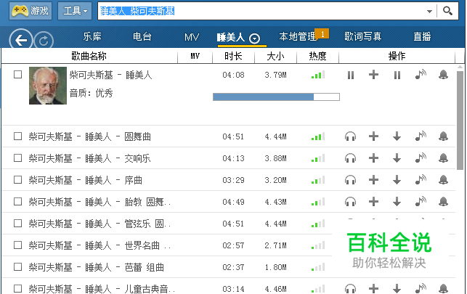The height and width of the screenshot is (294, 467).
Task: Check the 世界名曲 song box
Action: pos(18,245)
